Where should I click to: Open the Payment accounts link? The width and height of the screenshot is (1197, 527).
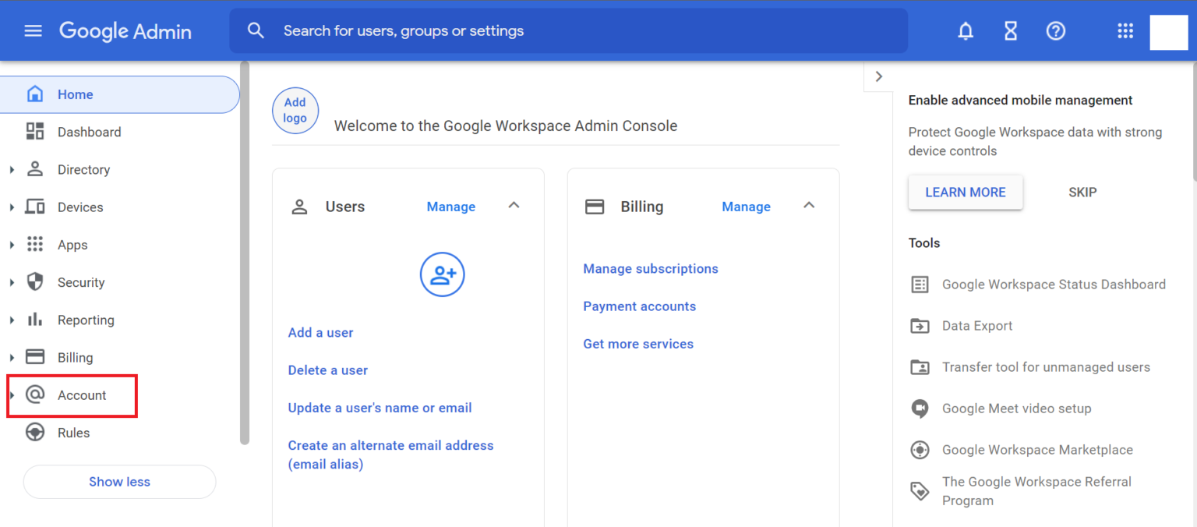[x=639, y=306]
